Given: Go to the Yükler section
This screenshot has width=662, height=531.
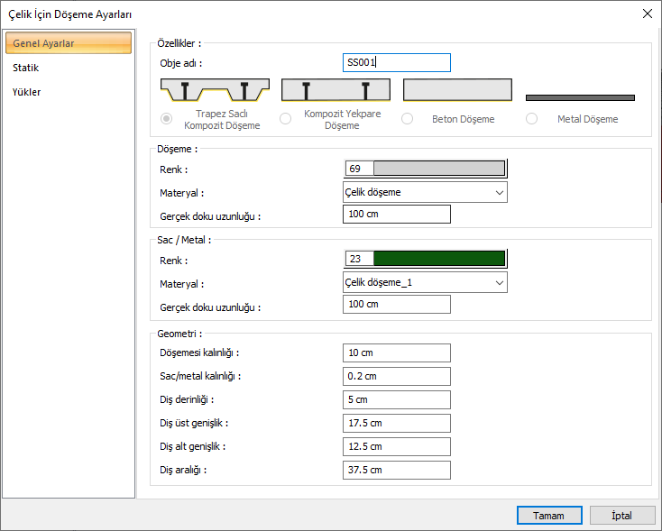Looking at the screenshot, I should point(27,92).
